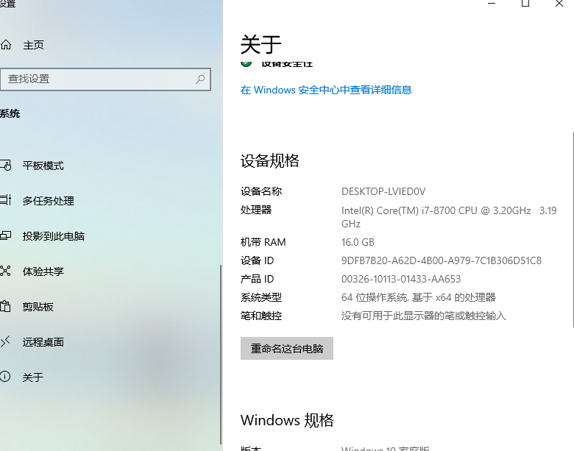Click the Shared experiences icon
The height and width of the screenshot is (451, 574).
(5, 271)
